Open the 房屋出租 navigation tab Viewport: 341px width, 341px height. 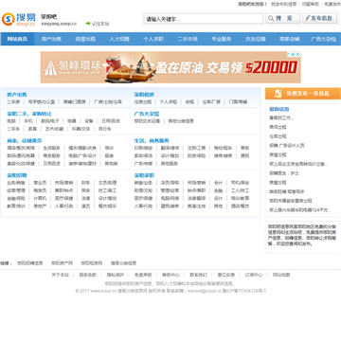pyautogui.click(x=85, y=39)
